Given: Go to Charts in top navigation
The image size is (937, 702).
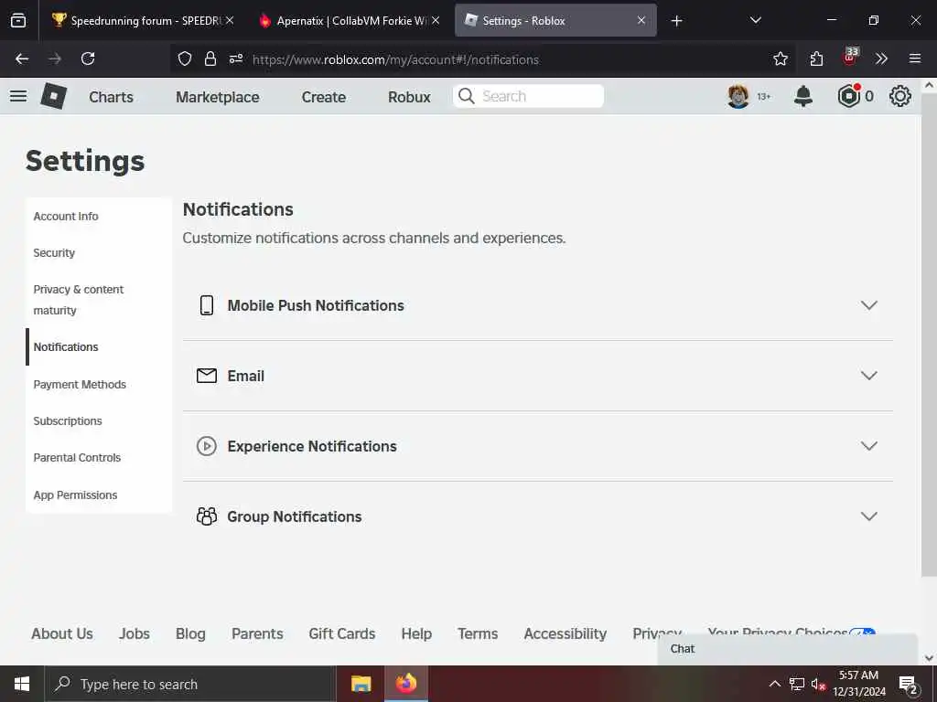Looking at the screenshot, I should point(111,97).
